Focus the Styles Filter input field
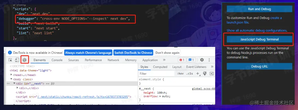298x110 pixels. 157,74
